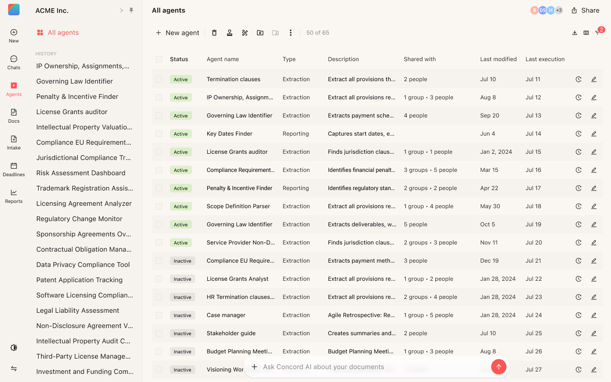Viewport: 611px width, 382px height.
Task: Click the stamp icon in the toolbar
Action: pos(230,33)
